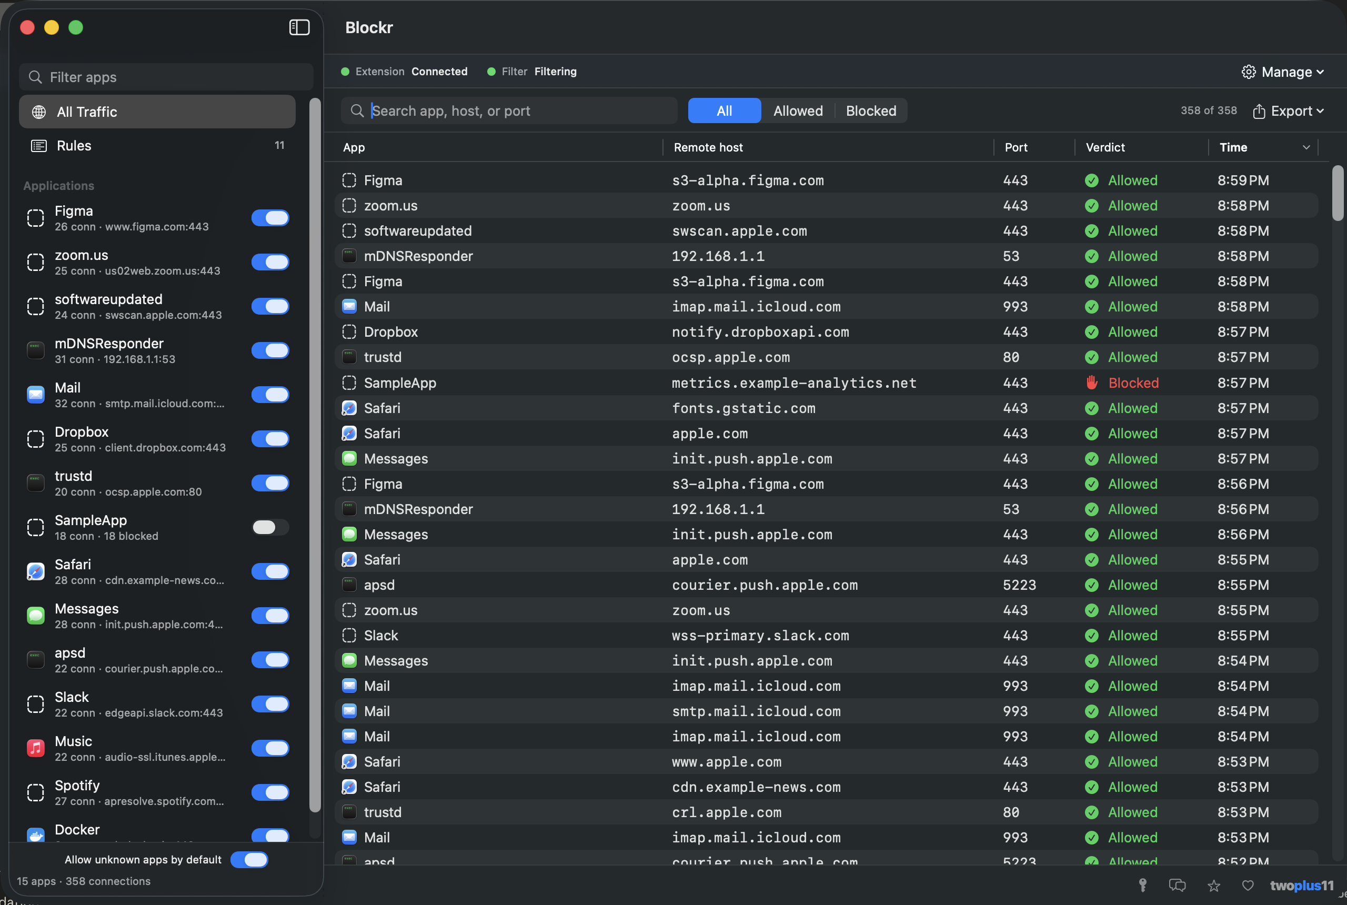Click the Mail app icon in sidebar
Screen dimensions: 1347x905
(x=36, y=395)
